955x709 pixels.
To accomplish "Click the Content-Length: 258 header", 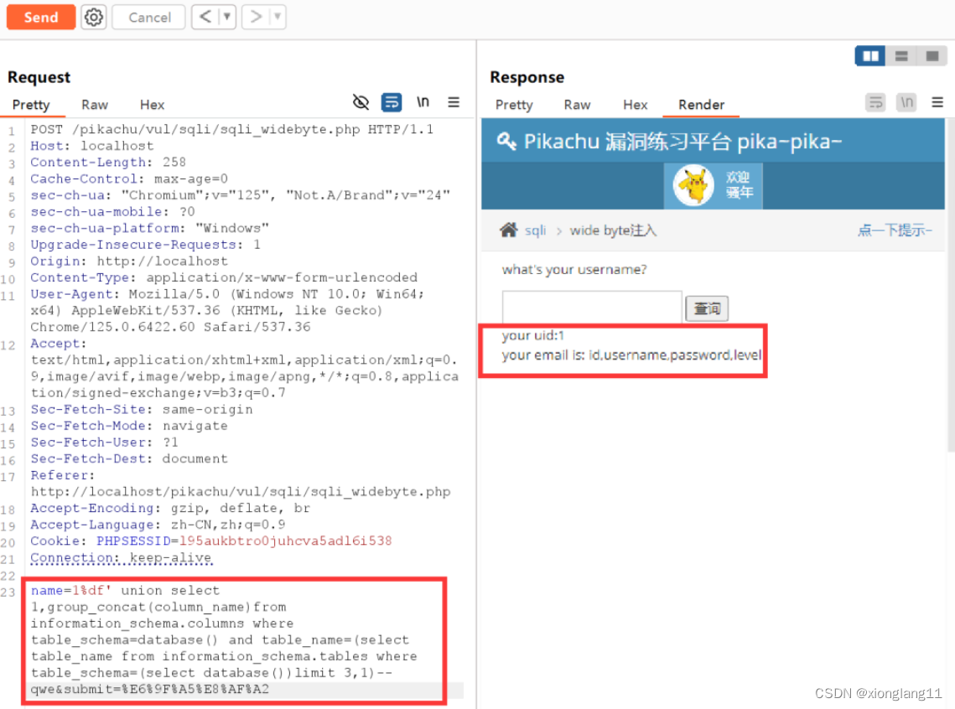I will (108, 162).
